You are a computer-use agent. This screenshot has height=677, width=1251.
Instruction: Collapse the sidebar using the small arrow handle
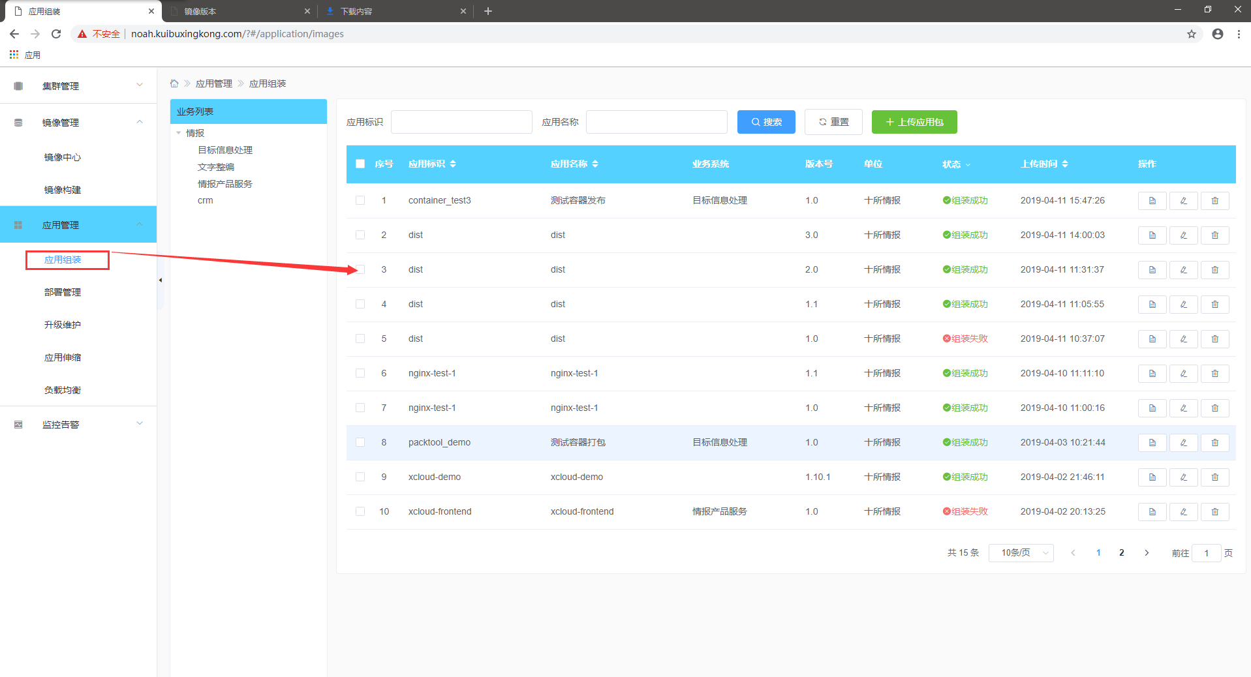[160, 280]
